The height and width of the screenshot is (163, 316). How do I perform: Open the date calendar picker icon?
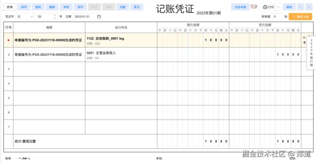pos(99,17)
